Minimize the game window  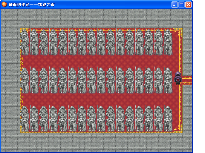click(175, 5)
